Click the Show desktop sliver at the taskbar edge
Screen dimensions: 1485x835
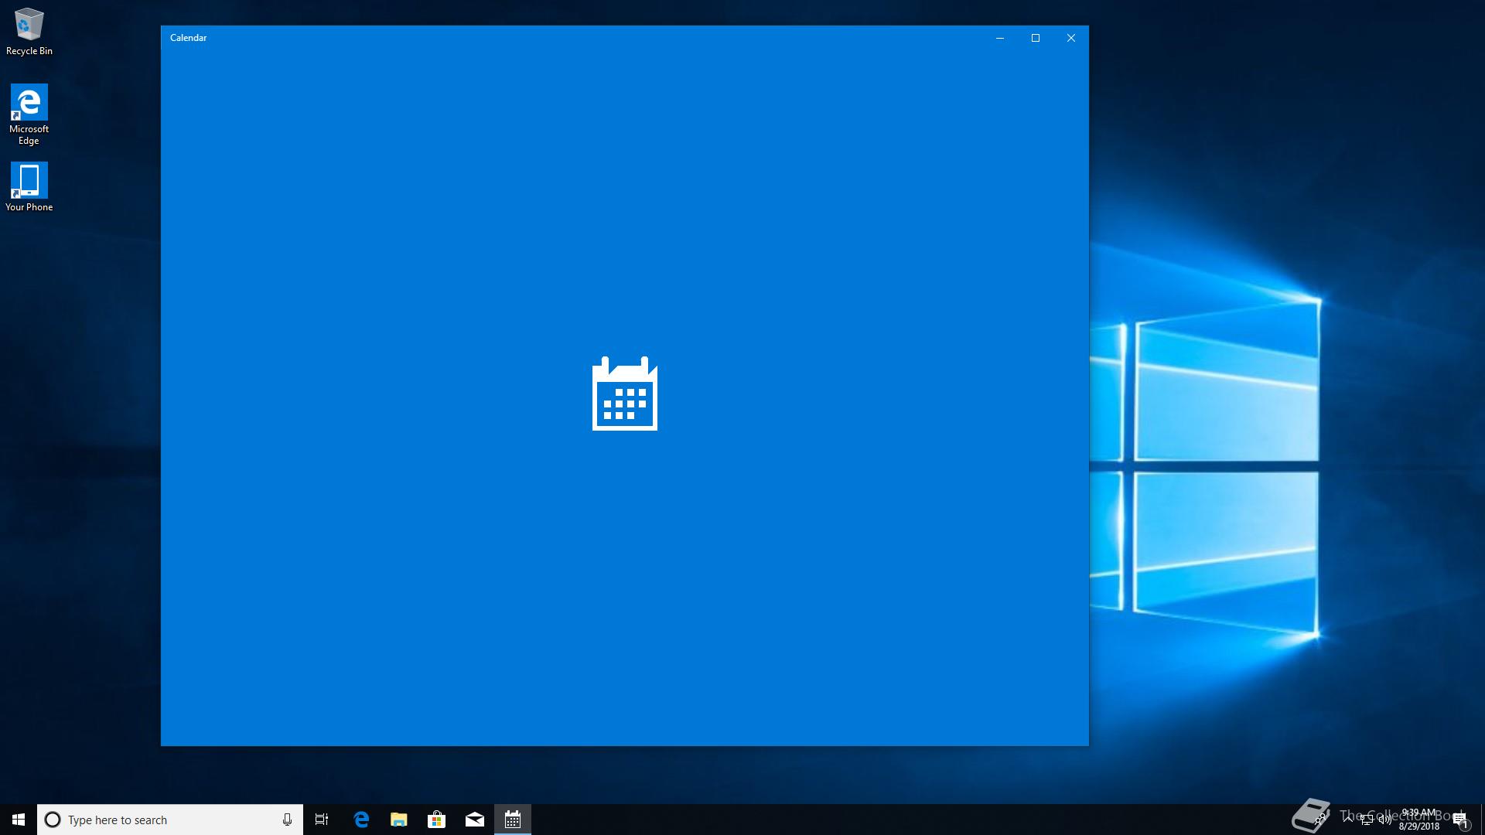click(1483, 820)
